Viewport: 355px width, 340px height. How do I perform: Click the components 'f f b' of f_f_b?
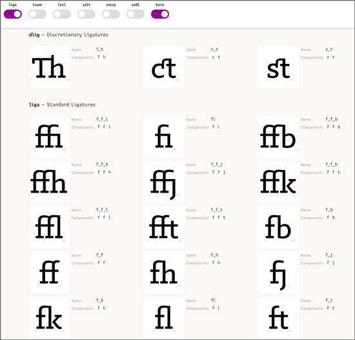tap(334, 127)
